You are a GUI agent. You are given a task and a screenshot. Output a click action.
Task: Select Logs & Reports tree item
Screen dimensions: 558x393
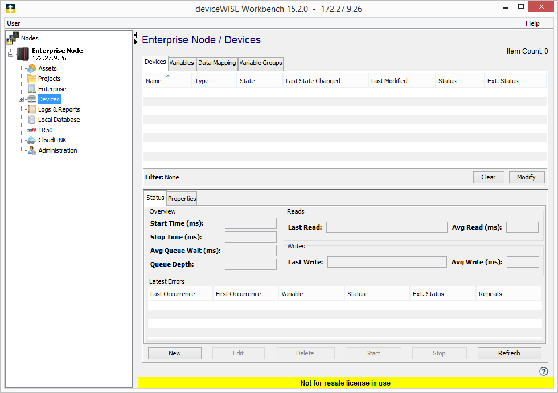click(59, 109)
